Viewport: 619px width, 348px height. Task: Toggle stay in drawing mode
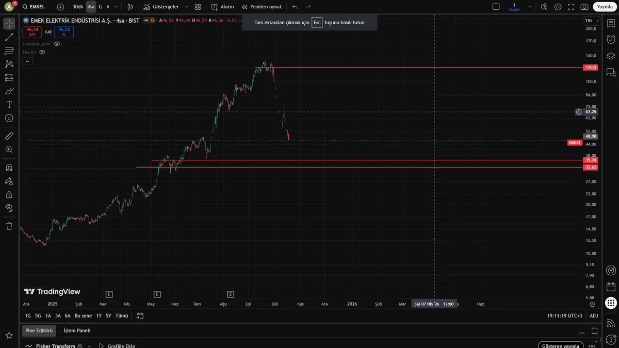[9, 181]
